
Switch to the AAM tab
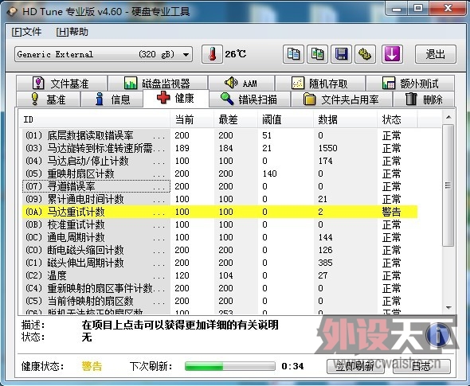tap(241, 83)
